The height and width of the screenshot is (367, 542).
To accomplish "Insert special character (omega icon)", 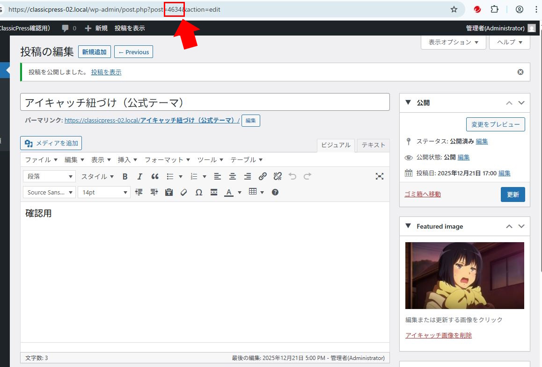I will tap(199, 192).
